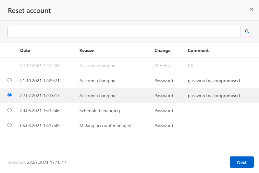Click the Selected date text in the footer
The height and width of the screenshot is (173, 259).
click(x=47, y=162)
